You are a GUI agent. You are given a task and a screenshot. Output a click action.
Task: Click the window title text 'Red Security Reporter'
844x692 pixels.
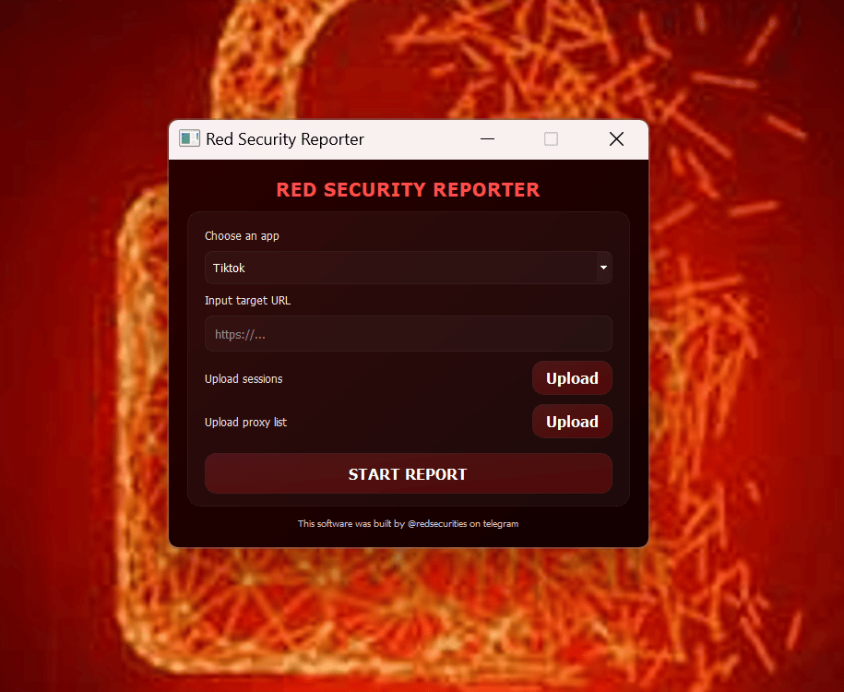point(285,139)
